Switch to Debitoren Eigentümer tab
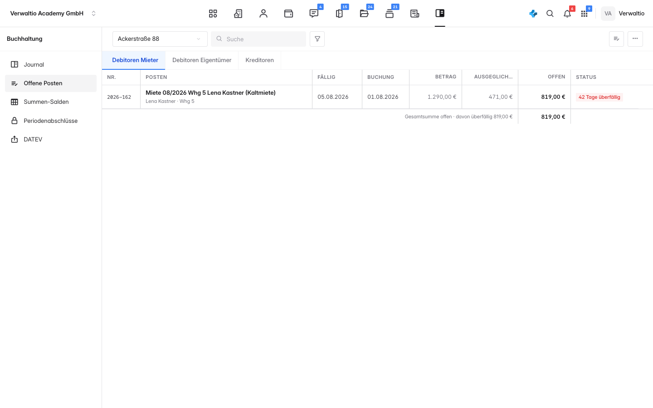The height and width of the screenshot is (408, 653). [x=202, y=60]
